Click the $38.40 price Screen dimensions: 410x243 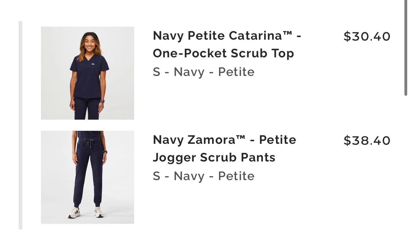[x=367, y=141]
